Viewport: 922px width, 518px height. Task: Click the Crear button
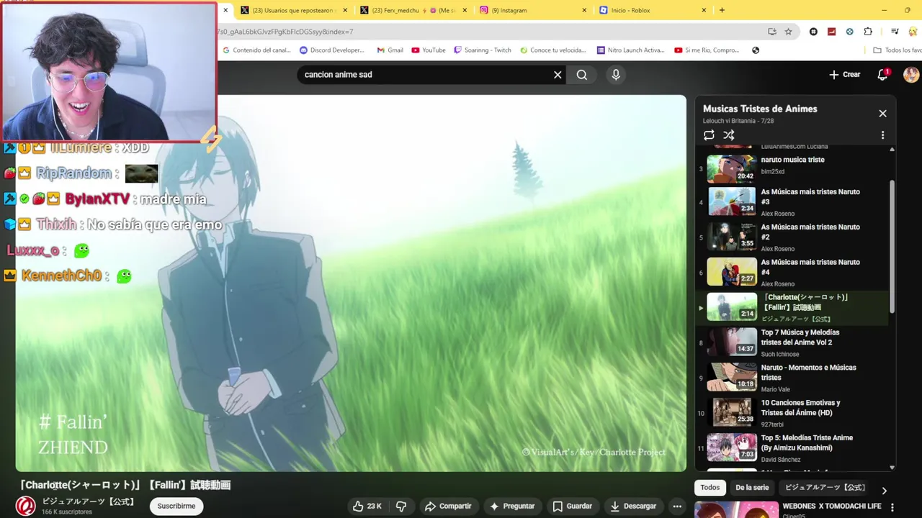click(845, 75)
